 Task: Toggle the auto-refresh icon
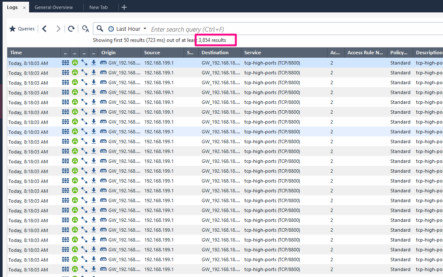click(85, 29)
